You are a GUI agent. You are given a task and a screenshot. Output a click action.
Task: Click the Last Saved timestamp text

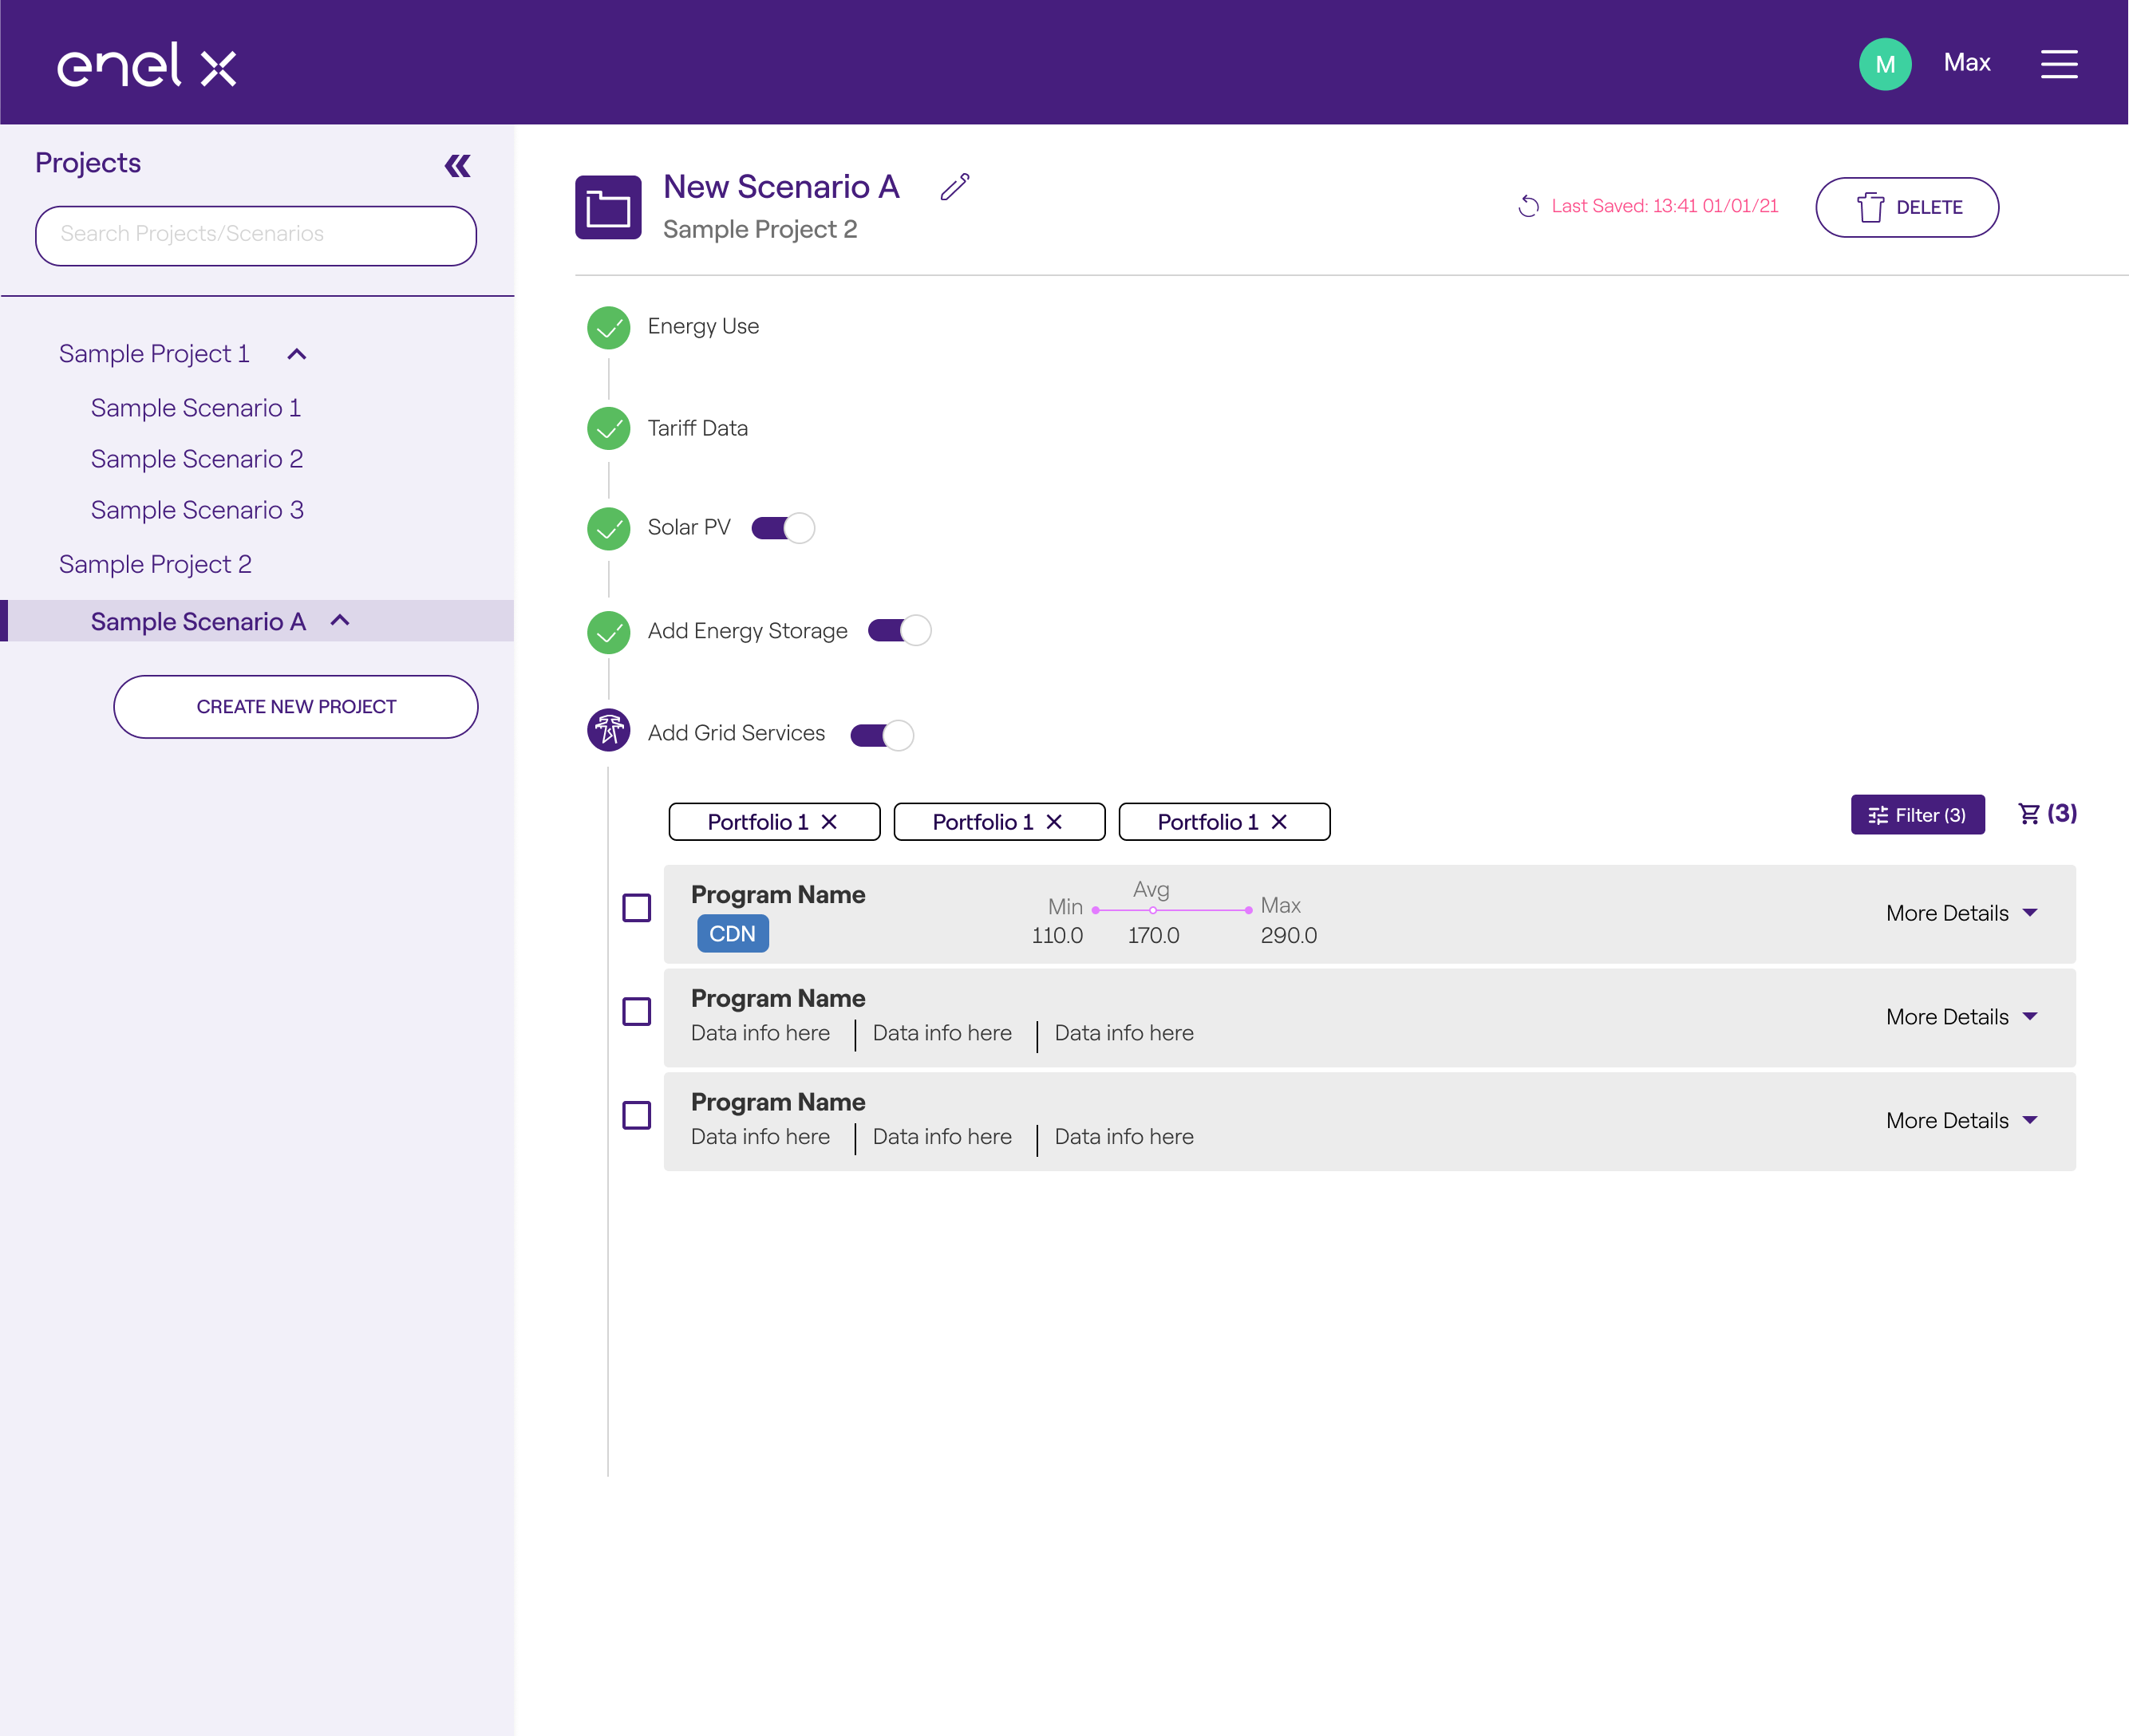pos(1665,206)
